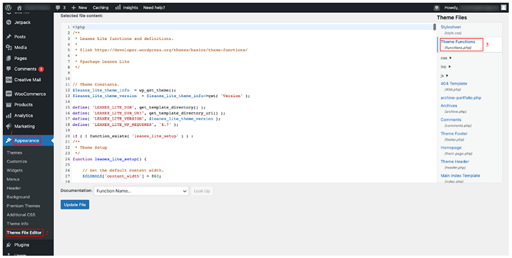Open the Header submenu item
Image resolution: width=512 pixels, height=258 pixels.
point(13,188)
